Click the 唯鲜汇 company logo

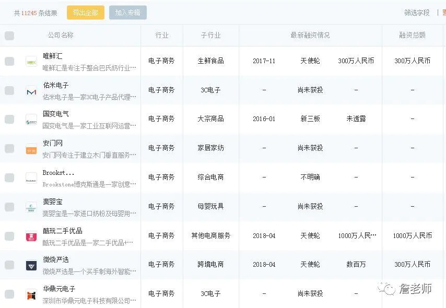[x=31, y=62]
